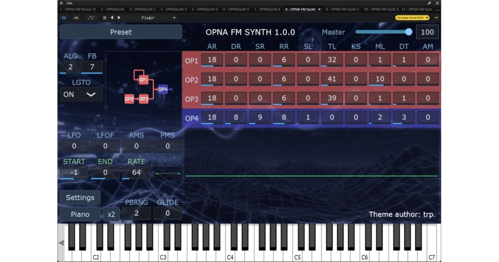Click the LFO value field
The image size is (499, 262).
[74, 146]
